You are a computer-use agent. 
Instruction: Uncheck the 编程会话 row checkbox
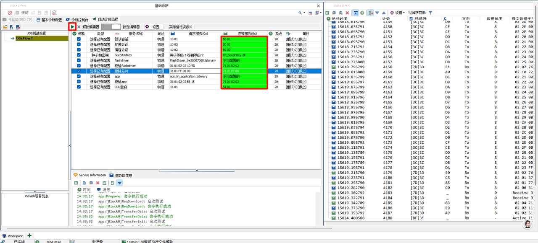(79, 49)
